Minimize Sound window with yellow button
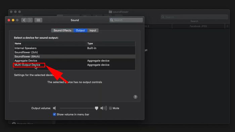 click(x=13, y=20)
